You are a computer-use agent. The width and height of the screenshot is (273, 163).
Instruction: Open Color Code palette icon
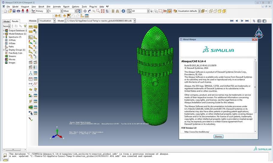(175, 11)
